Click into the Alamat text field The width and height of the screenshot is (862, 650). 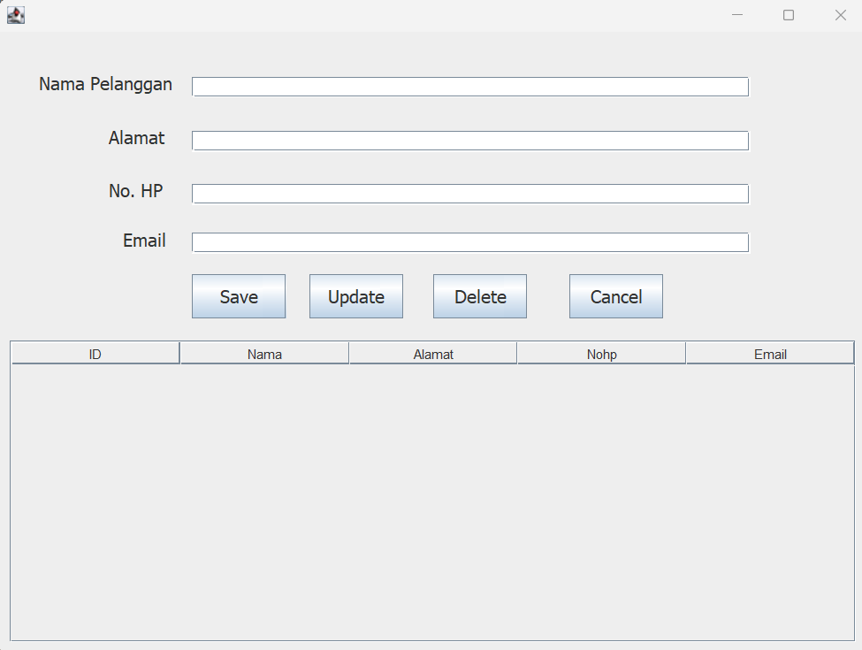[469, 141]
